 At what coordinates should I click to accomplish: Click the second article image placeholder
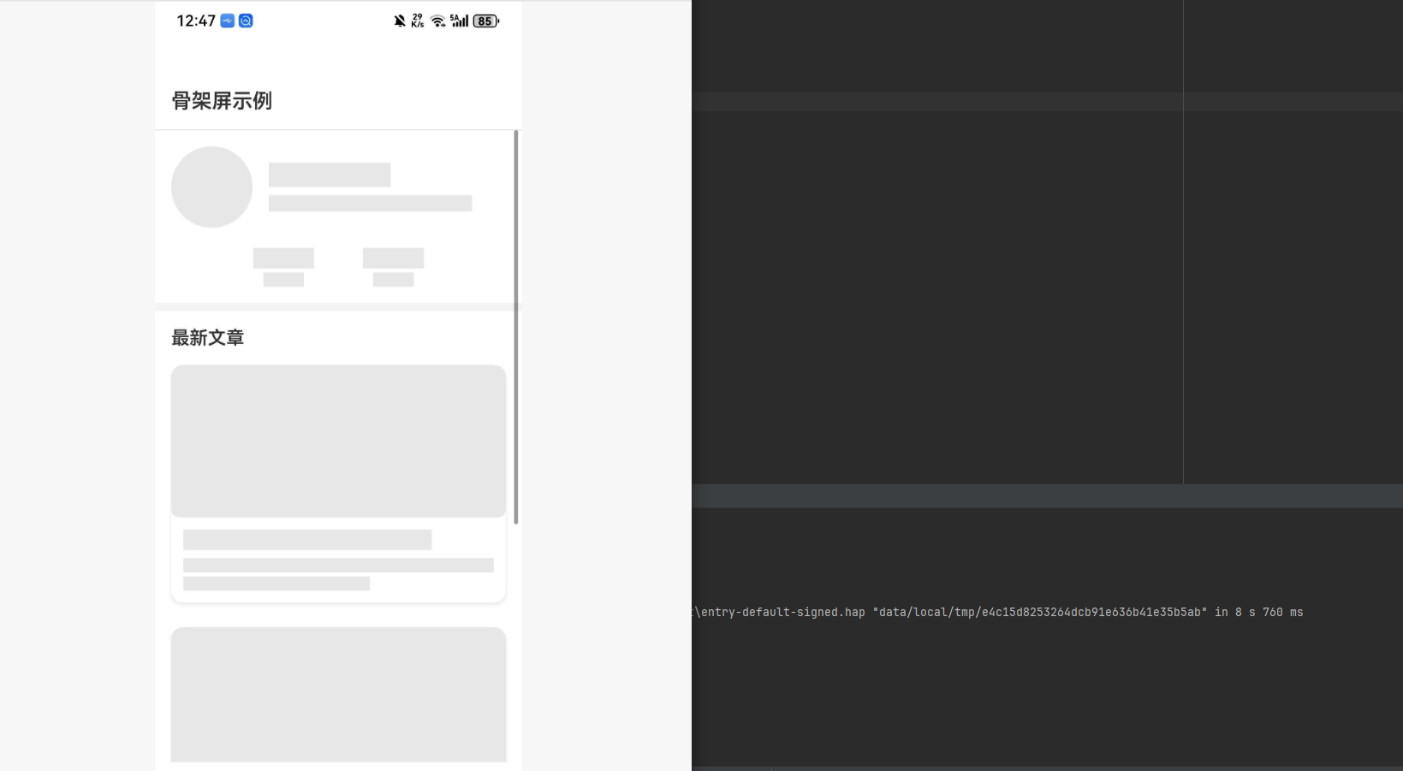pos(338,694)
